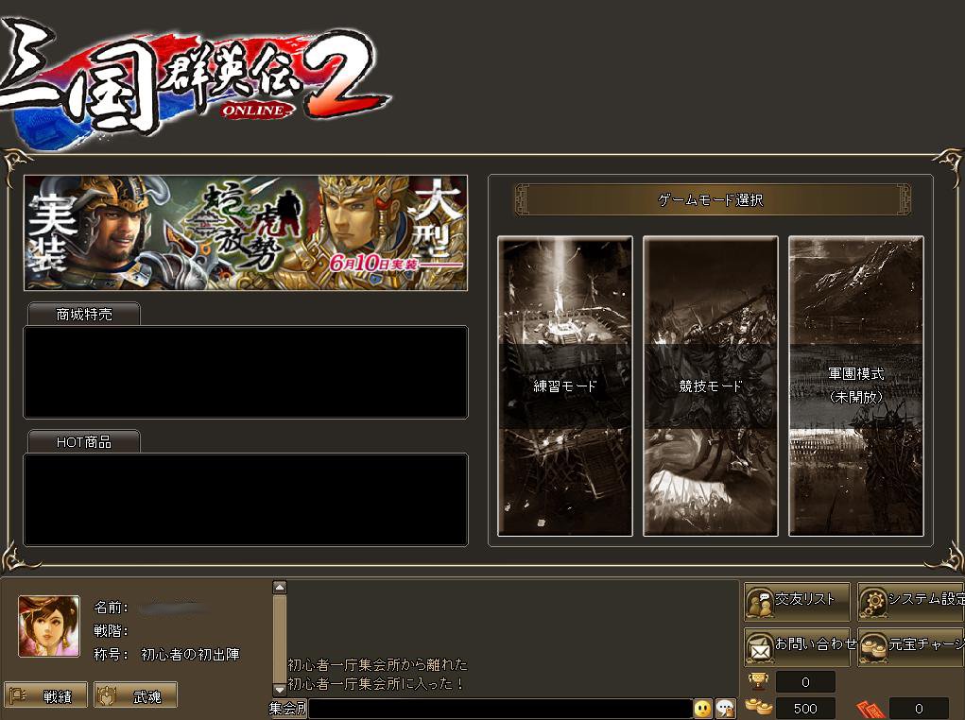Viewport: 965px width, 720px height.
Task: Click the chat bubble icon beside emoticon
Action: 726,709
